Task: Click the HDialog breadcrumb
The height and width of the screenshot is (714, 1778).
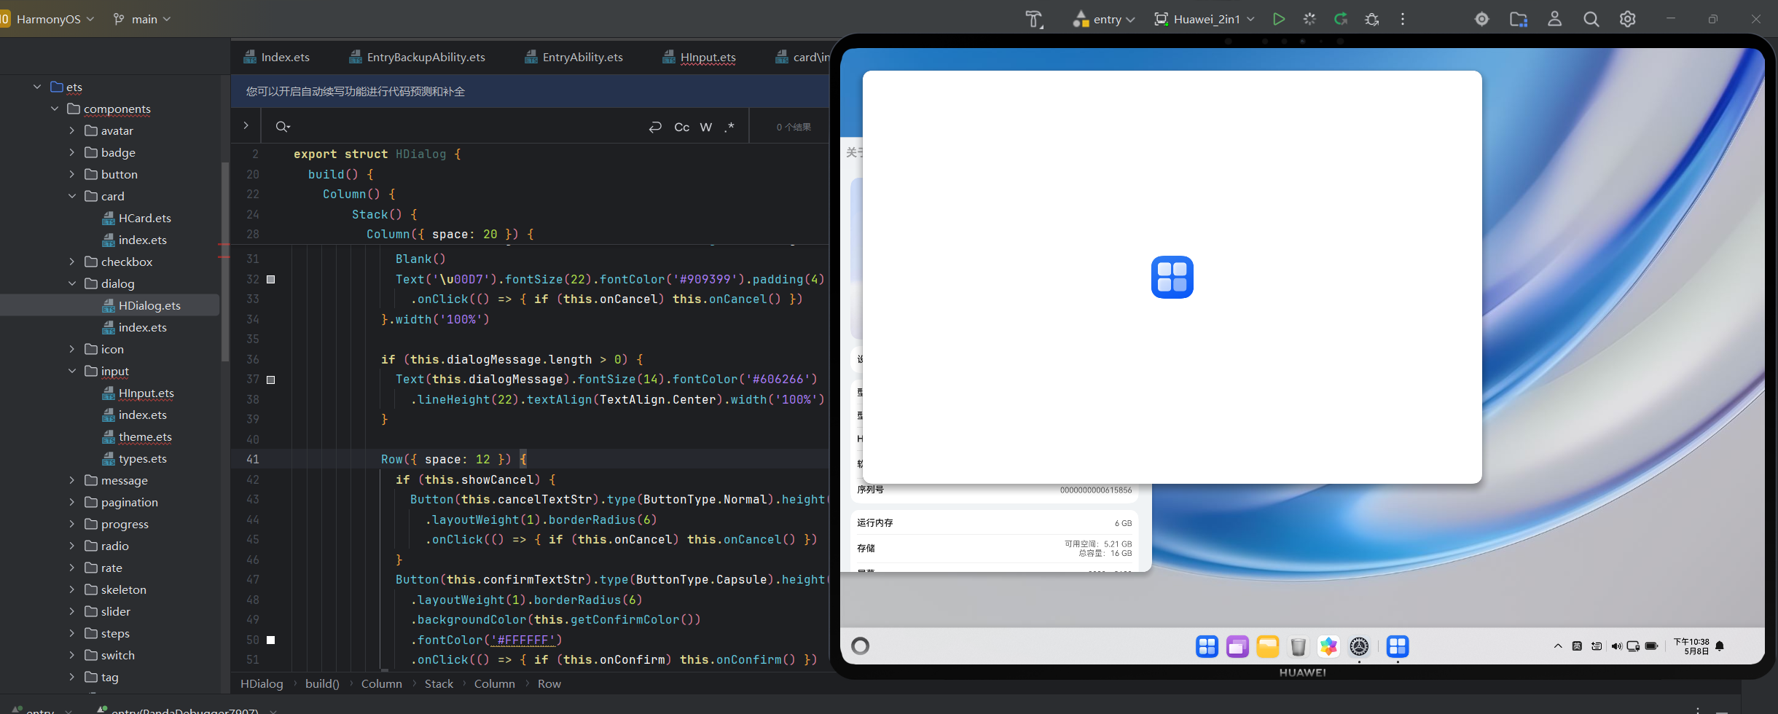Action: click(x=262, y=684)
